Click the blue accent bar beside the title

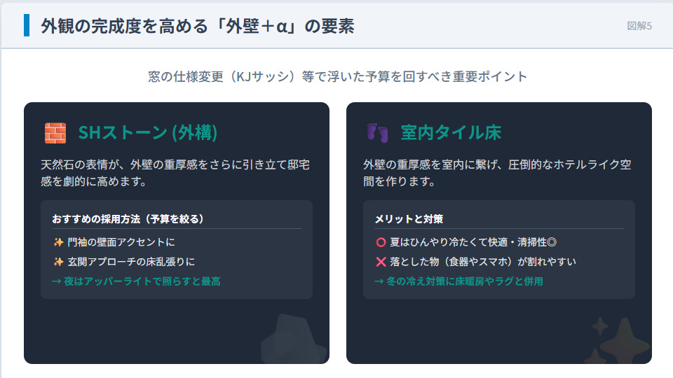(x=27, y=25)
